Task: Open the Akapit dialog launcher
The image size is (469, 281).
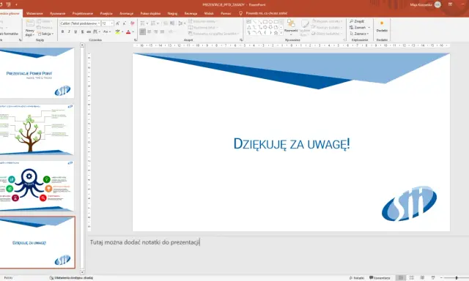Action: click(241, 40)
